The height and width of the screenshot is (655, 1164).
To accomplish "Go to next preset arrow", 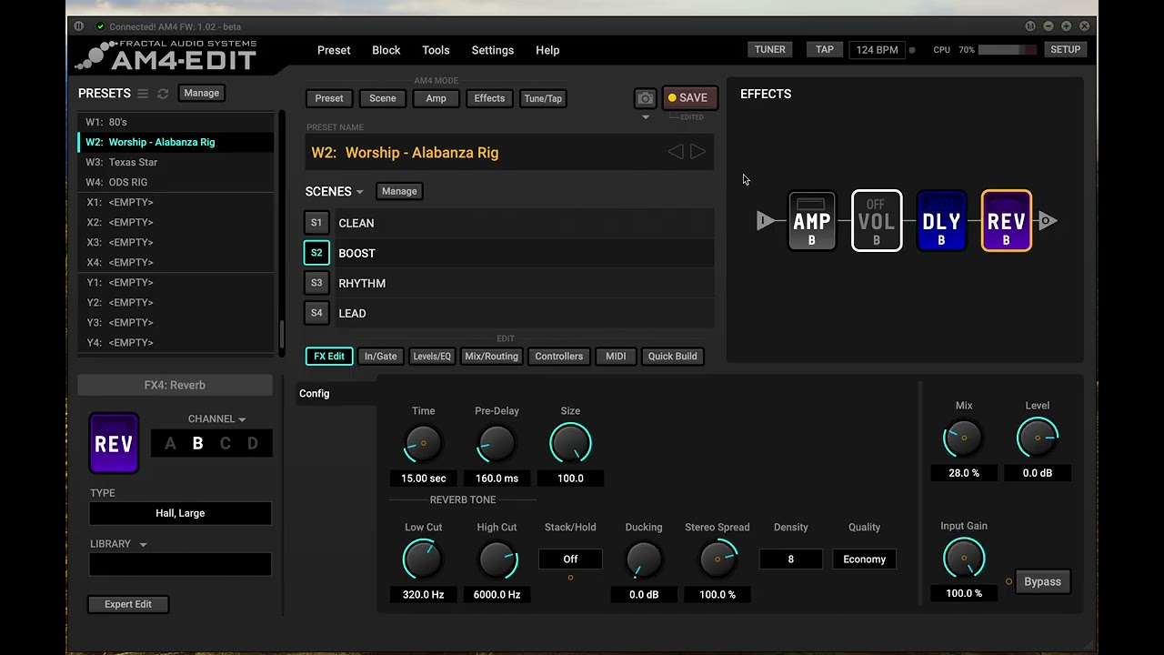I will click(x=697, y=152).
